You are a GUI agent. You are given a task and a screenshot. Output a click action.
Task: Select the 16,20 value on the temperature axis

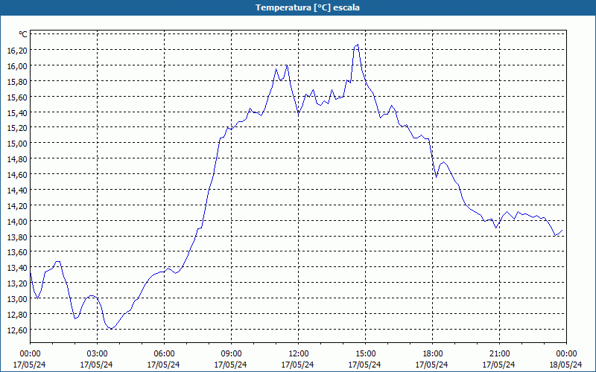[17, 50]
